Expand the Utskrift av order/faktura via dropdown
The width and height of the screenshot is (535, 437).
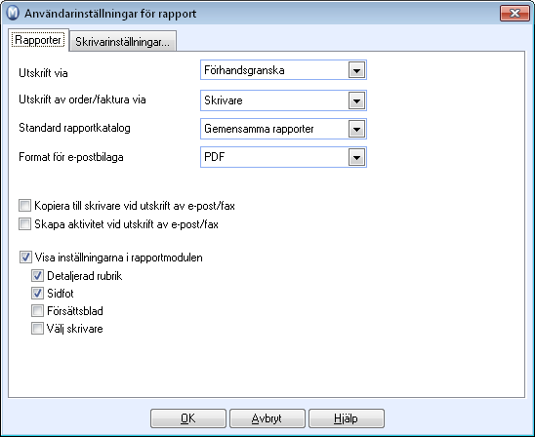[356, 100]
